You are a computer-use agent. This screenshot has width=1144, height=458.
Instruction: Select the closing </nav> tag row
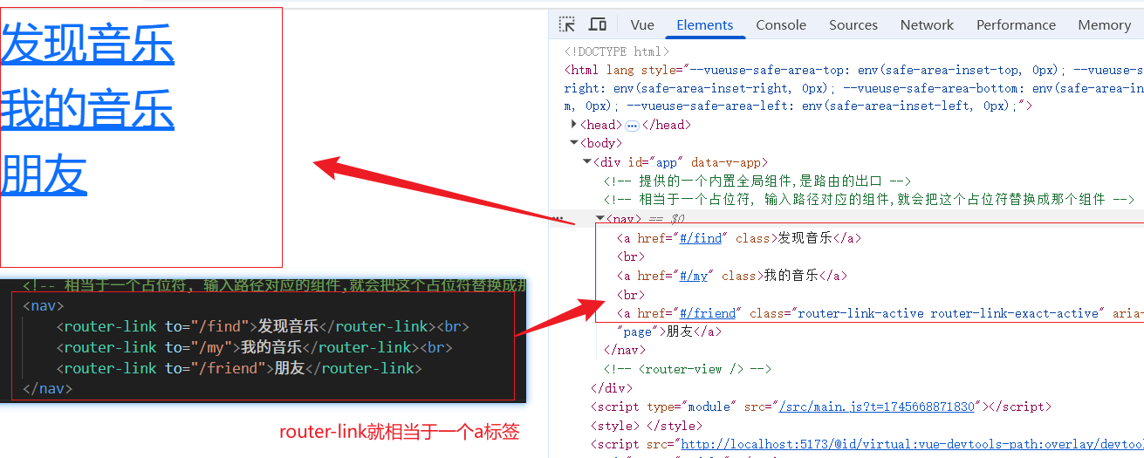625,351
